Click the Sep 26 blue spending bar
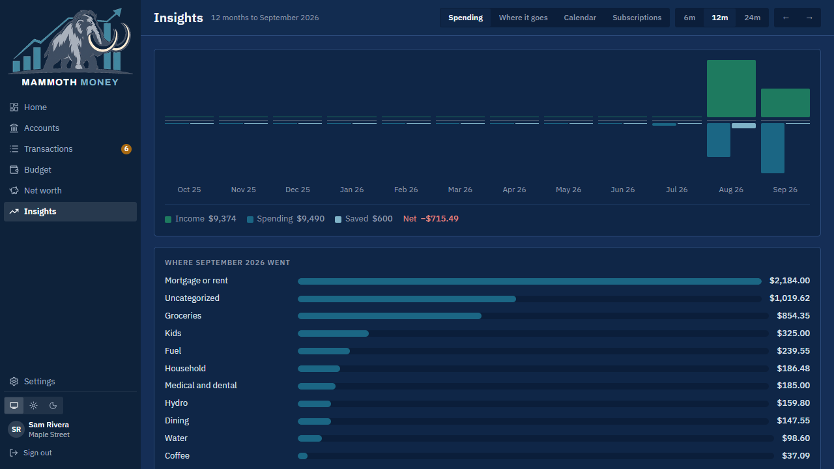834x469 pixels. (773, 149)
